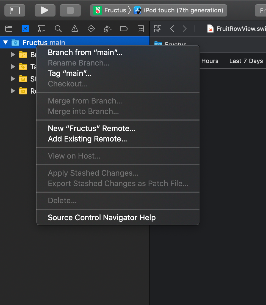The width and height of the screenshot is (266, 305).
Task: Open FruitRowView.swift tab
Action: tap(236, 29)
